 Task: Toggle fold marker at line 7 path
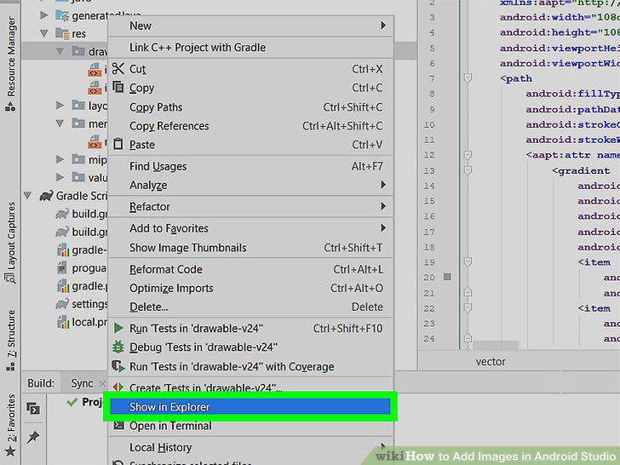tap(468, 77)
